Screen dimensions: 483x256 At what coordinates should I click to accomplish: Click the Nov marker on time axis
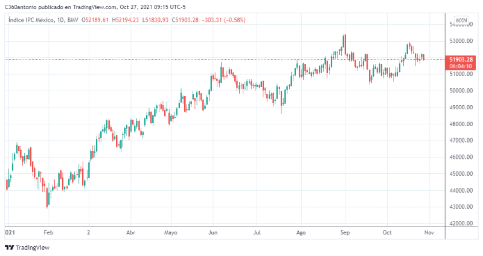click(x=429, y=231)
